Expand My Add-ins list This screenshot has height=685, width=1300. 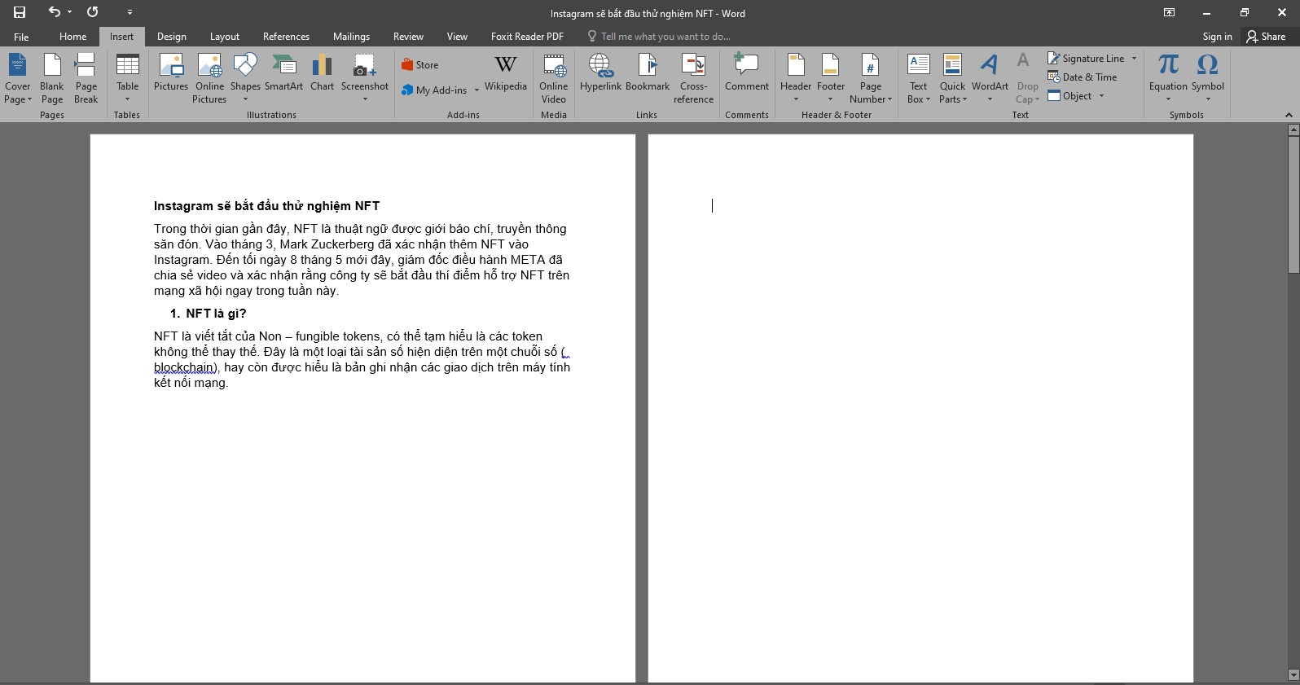pyautogui.click(x=476, y=90)
